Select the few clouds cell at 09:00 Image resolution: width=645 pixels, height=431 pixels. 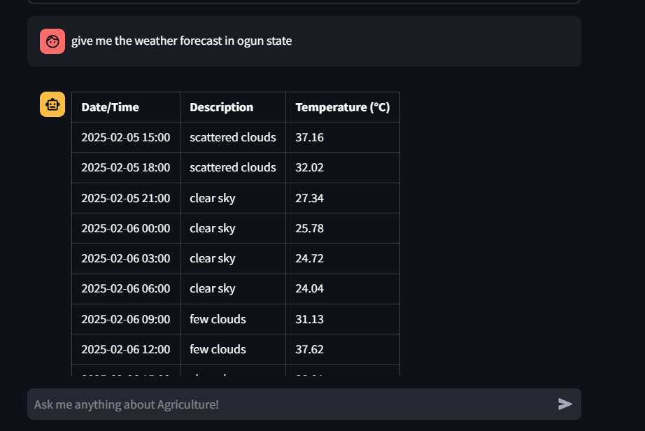point(218,319)
